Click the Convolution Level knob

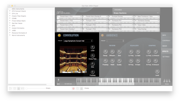pyautogui.click(x=93, y=47)
